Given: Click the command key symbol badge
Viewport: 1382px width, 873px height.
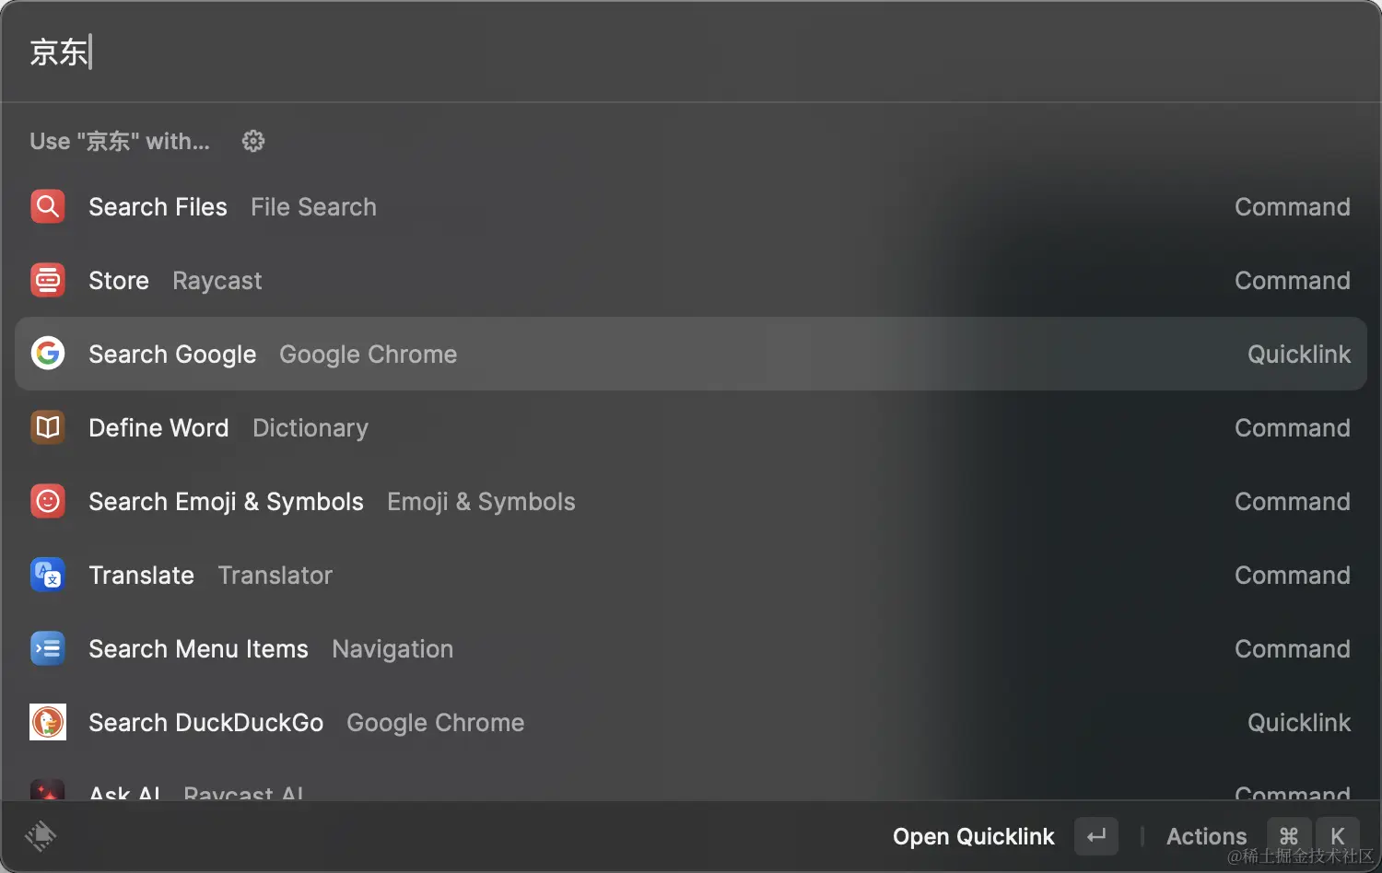Looking at the screenshot, I should pos(1288,836).
